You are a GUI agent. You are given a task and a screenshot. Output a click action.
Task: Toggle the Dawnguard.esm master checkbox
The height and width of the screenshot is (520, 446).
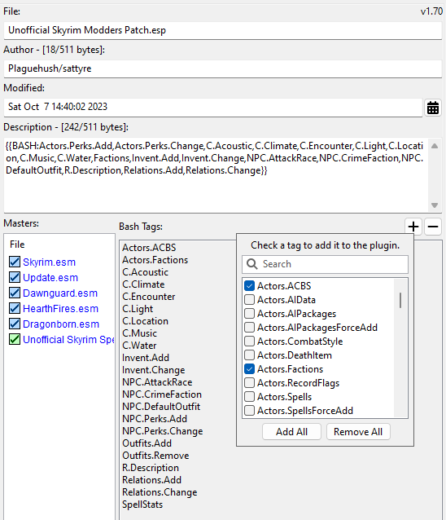[15, 293]
